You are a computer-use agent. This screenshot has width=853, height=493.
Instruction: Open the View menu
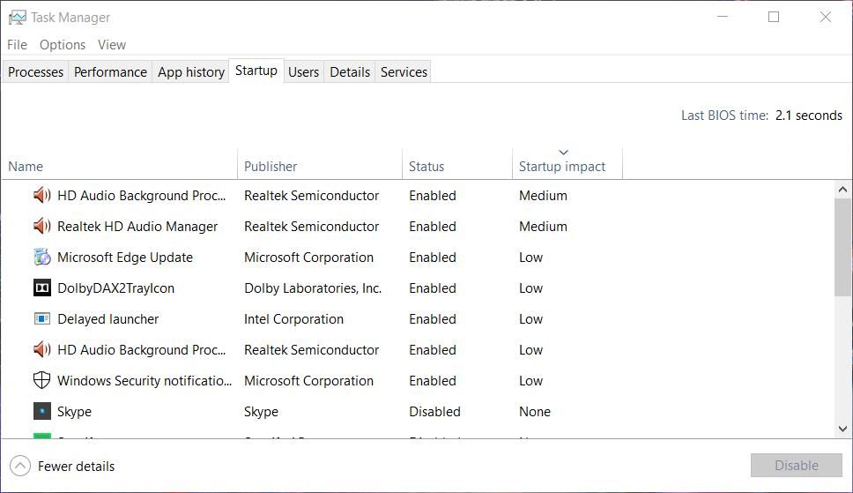click(x=112, y=45)
